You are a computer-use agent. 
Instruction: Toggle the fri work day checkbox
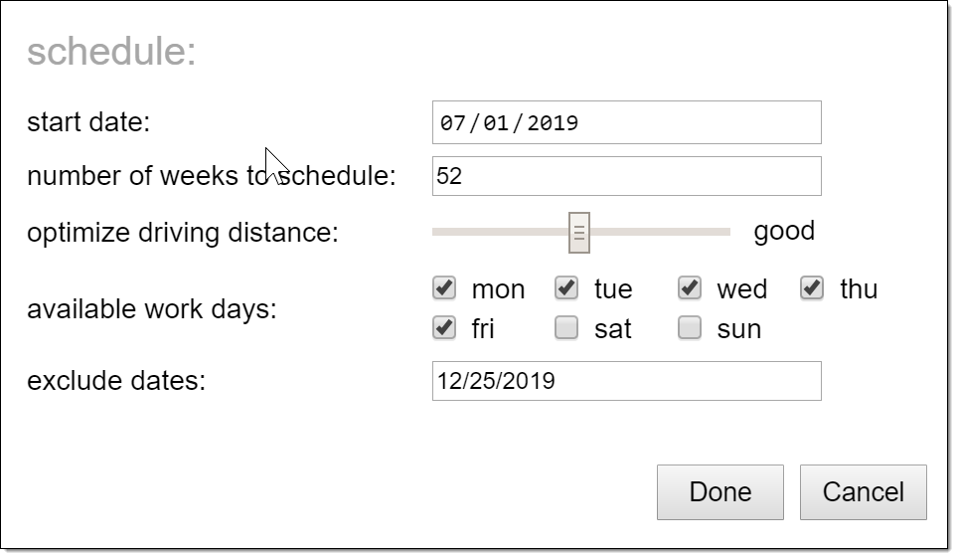click(444, 327)
